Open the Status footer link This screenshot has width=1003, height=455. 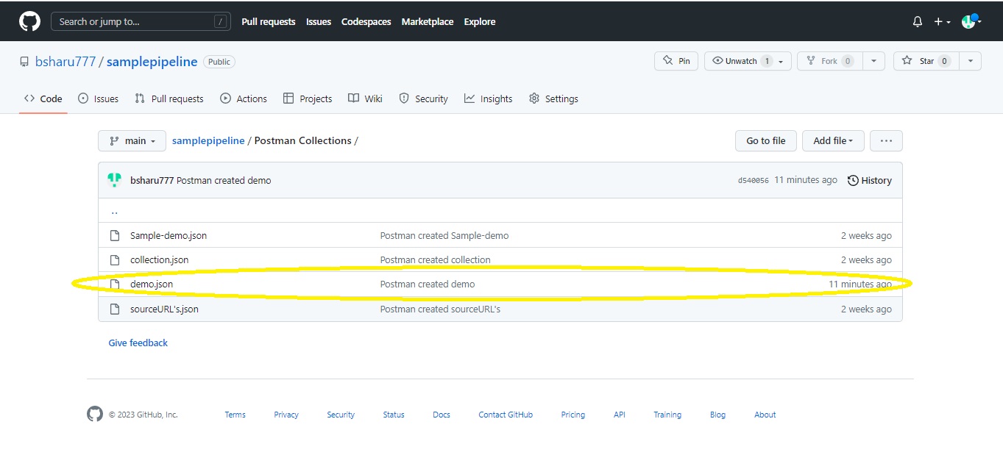(394, 415)
